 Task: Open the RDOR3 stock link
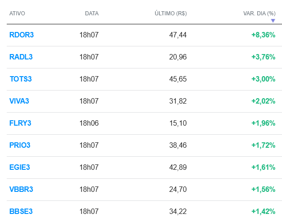21,35
